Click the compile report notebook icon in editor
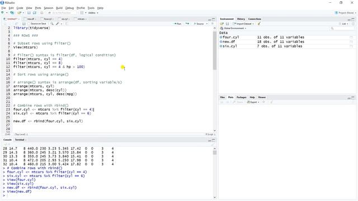 (66, 23)
